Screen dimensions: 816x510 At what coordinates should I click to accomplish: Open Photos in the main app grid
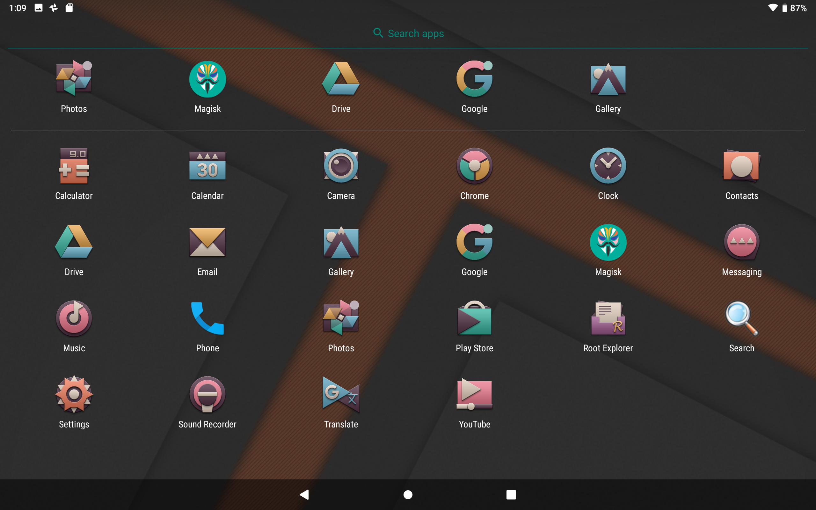[341, 318]
